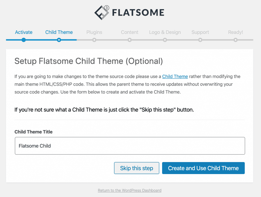Click the blue progress bar segment
Image resolution: width=261 pixels, height=197 pixels.
(41, 40)
